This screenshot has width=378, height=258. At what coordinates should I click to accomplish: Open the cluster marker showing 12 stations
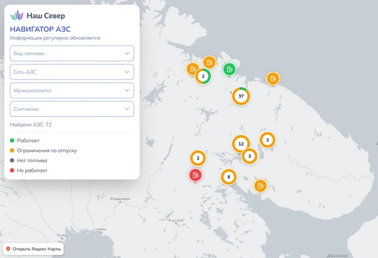[x=241, y=144]
